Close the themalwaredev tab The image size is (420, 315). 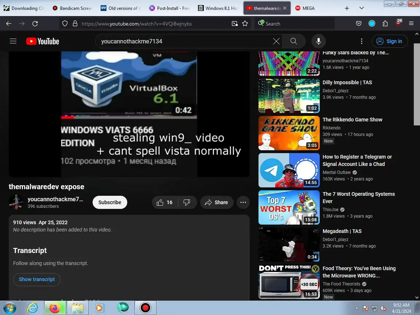pos(285,8)
